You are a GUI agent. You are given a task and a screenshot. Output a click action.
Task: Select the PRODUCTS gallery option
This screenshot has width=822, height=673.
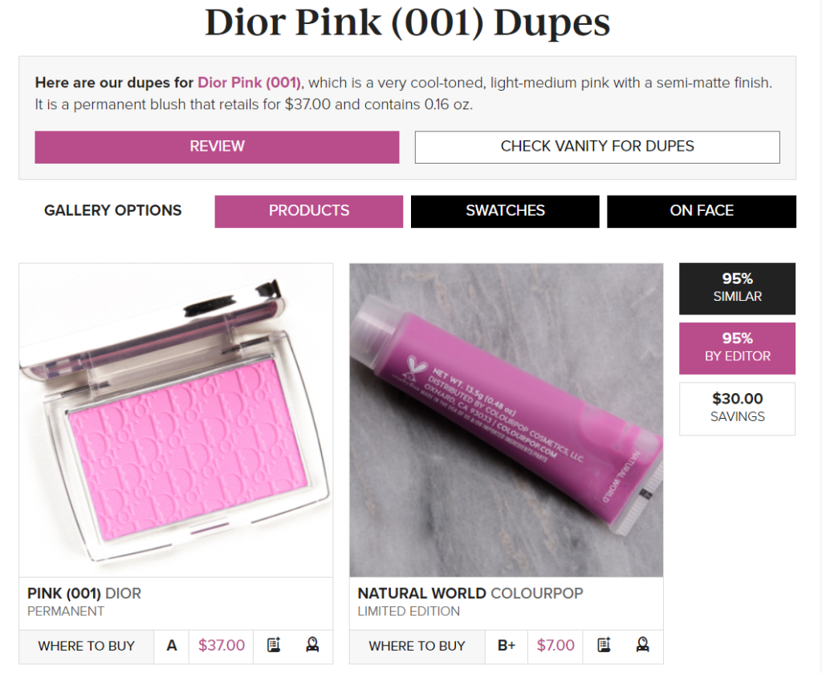point(309,211)
